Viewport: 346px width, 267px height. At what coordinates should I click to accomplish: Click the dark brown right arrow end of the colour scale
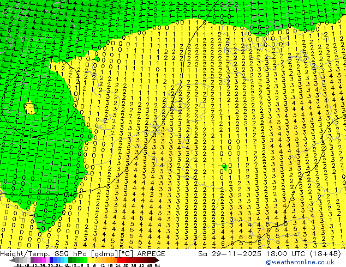click(x=157, y=260)
